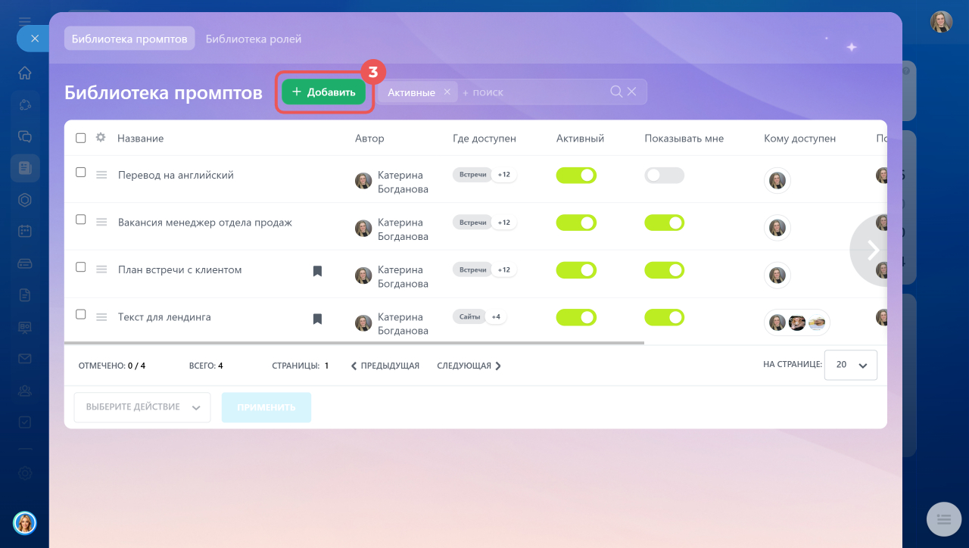
Task: Select the Библиотека промптов tab
Action: (x=129, y=39)
